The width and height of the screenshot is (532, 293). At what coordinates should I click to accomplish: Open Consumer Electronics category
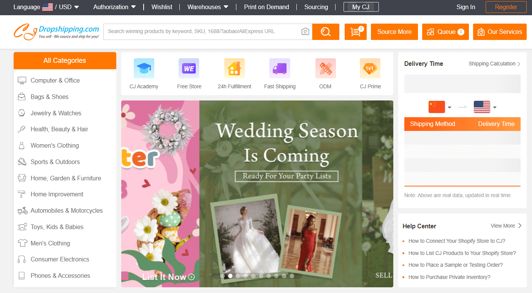tap(60, 259)
